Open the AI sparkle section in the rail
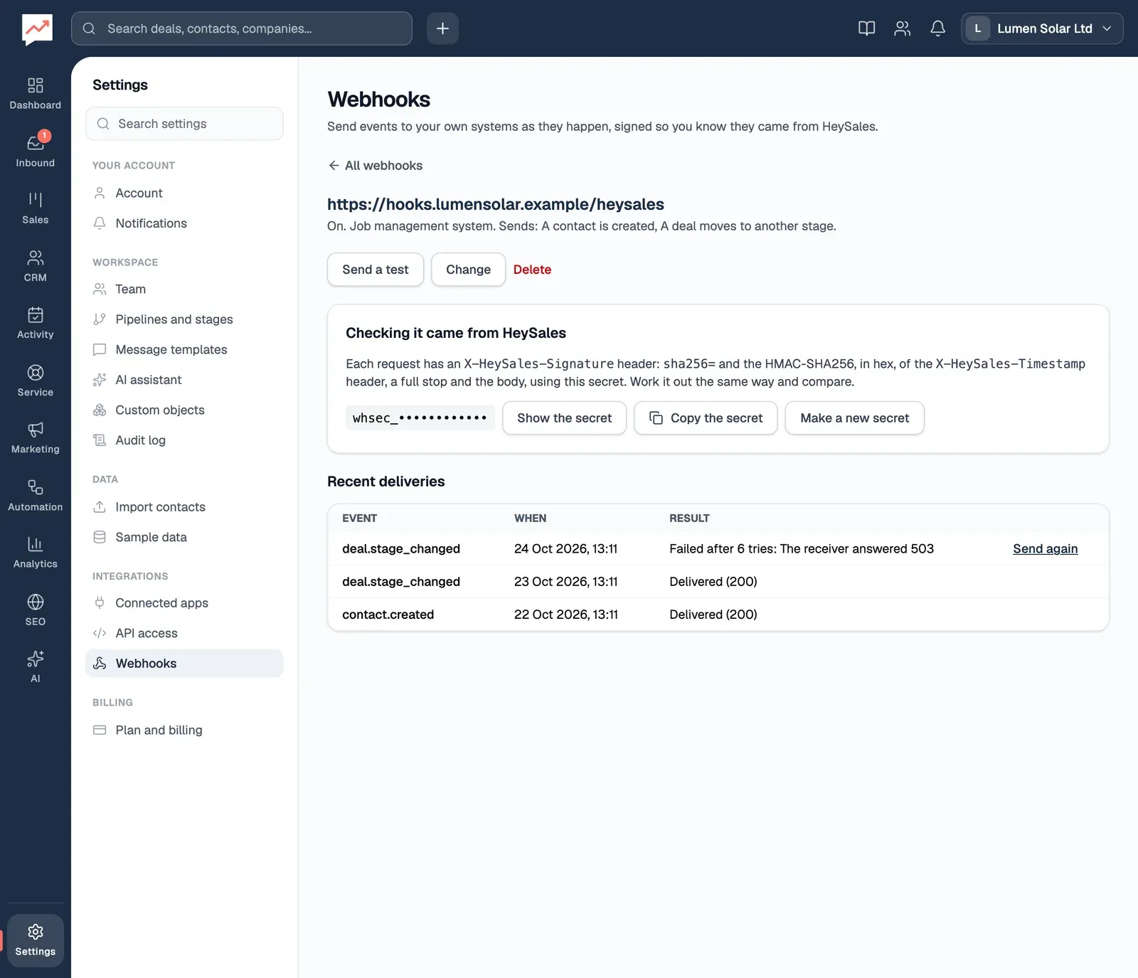The width and height of the screenshot is (1138, 978). point(35,666)
